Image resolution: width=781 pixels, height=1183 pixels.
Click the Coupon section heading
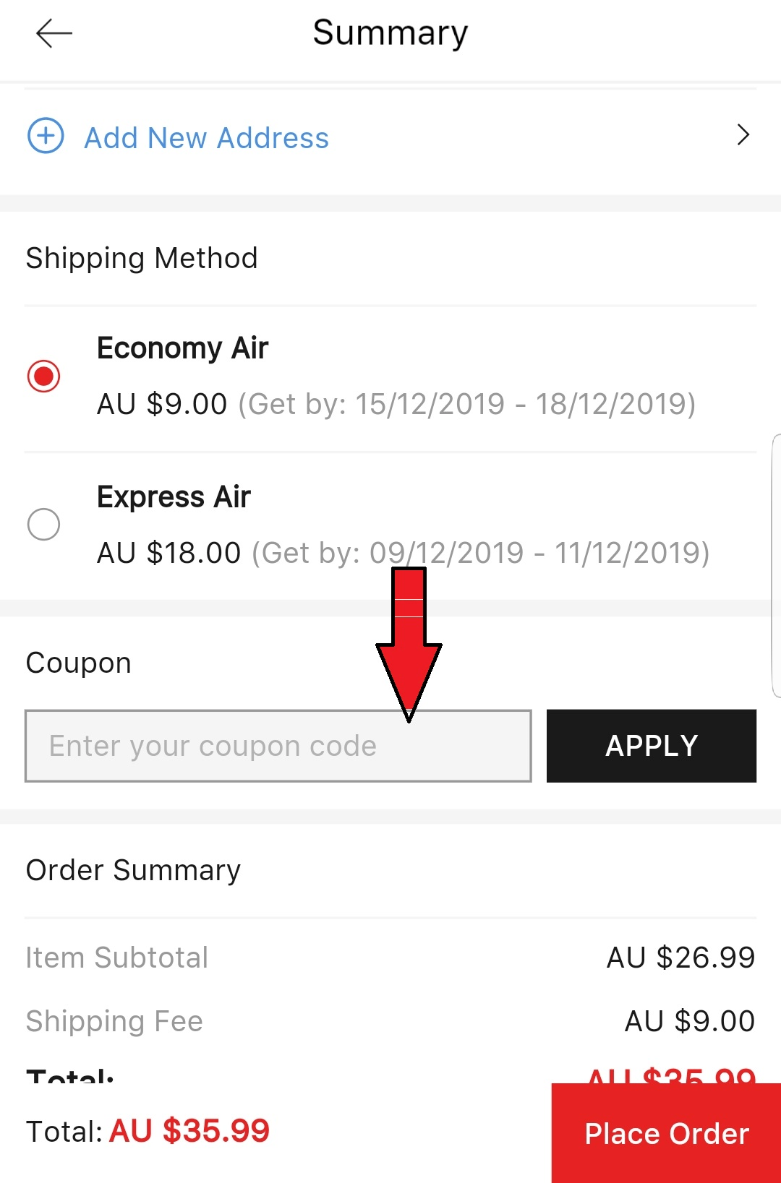(x=79, y=663)
